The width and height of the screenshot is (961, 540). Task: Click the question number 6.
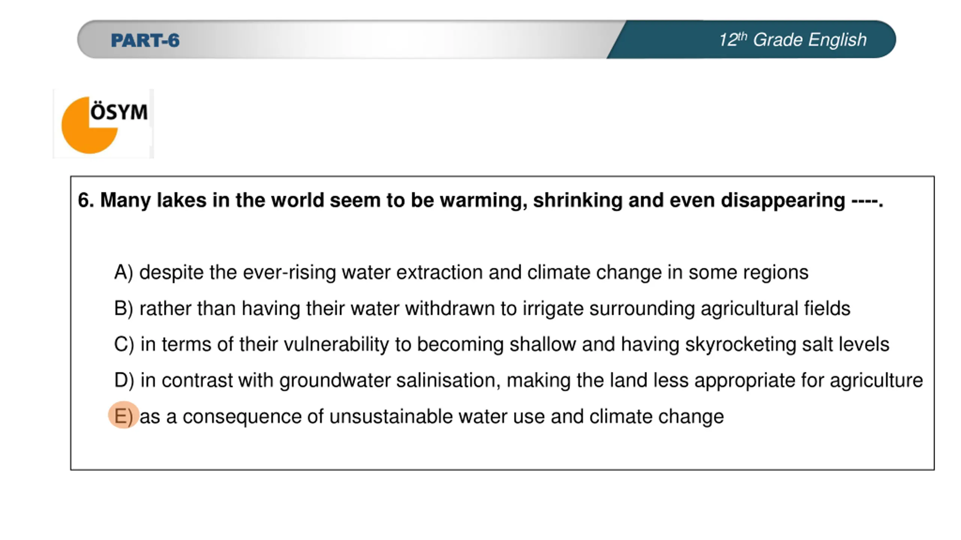coord(86,200)
